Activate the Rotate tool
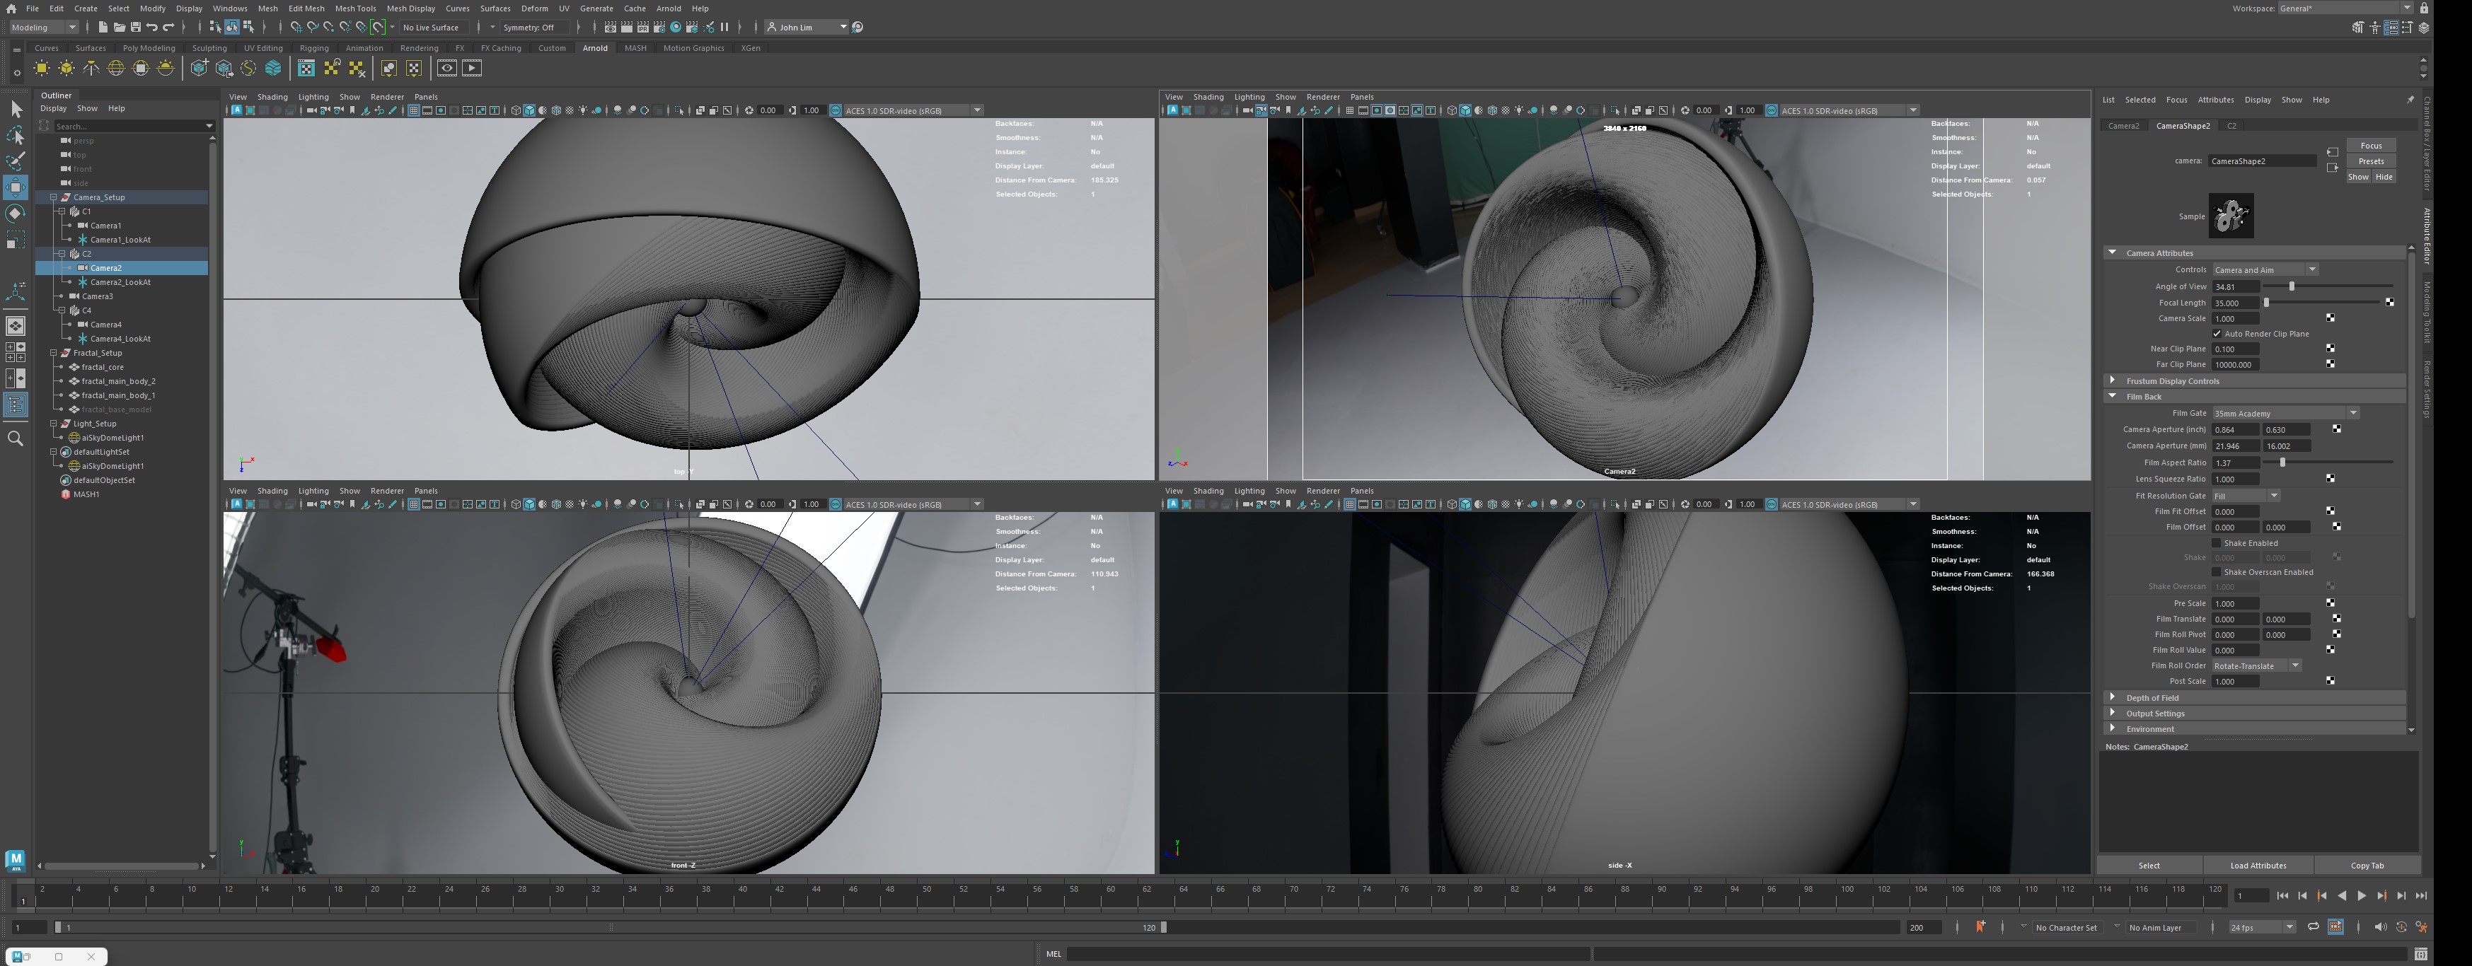The image size is (2472, 966). click(16, 213)
